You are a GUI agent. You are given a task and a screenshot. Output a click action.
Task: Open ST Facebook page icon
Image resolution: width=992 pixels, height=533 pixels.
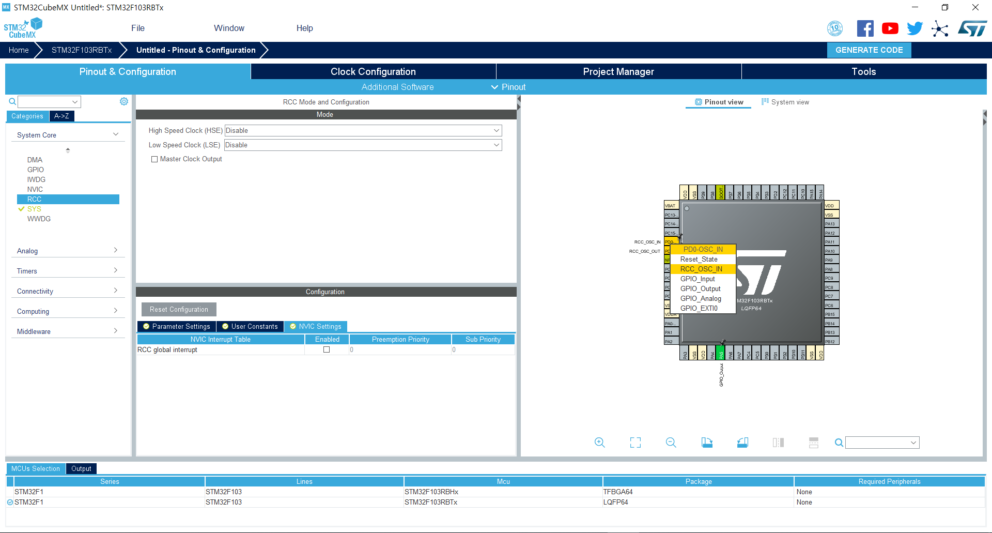[865, 28]
